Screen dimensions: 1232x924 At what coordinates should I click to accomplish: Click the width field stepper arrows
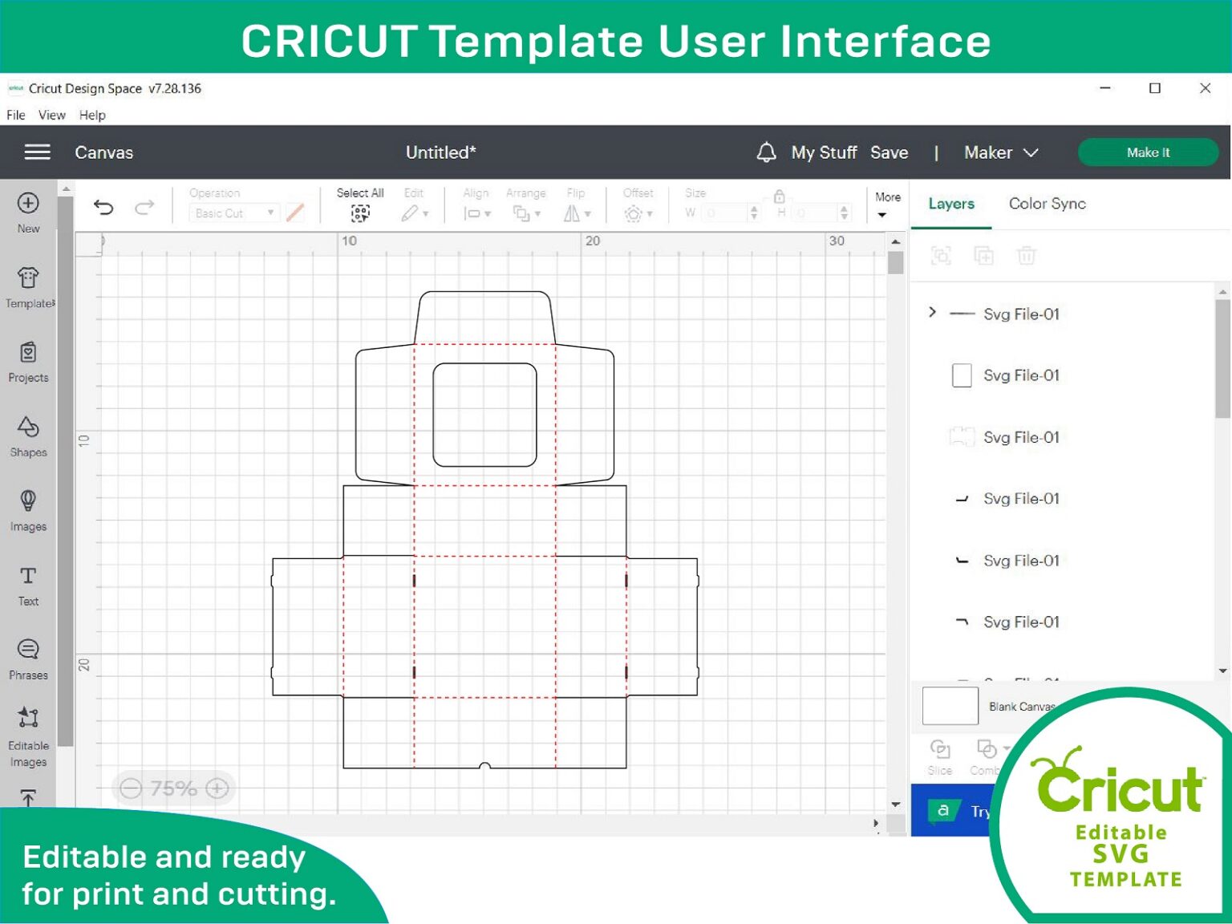(x=753, y=213)
